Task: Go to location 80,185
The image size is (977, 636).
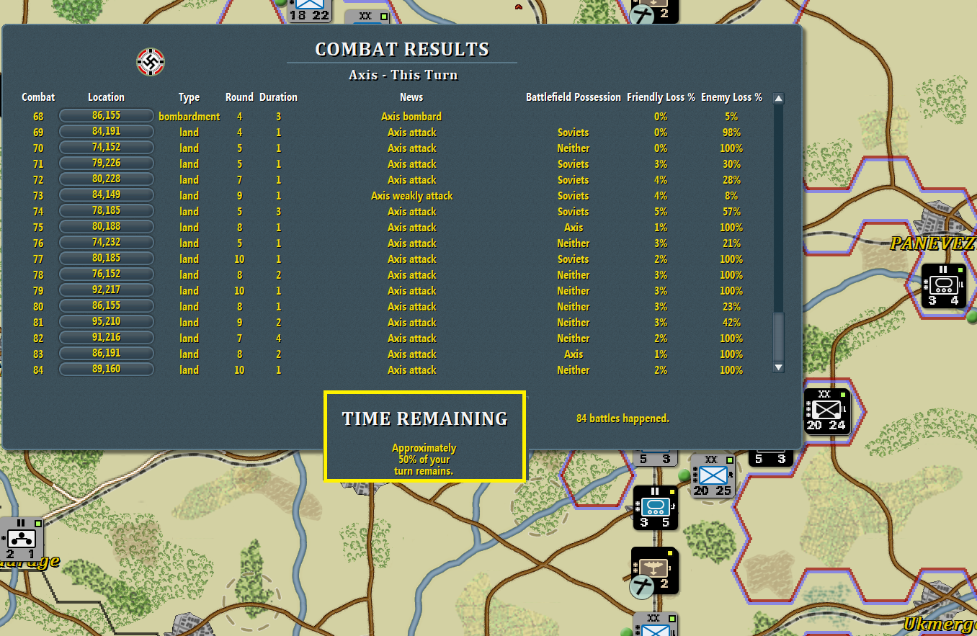Action: pos(106,259)
